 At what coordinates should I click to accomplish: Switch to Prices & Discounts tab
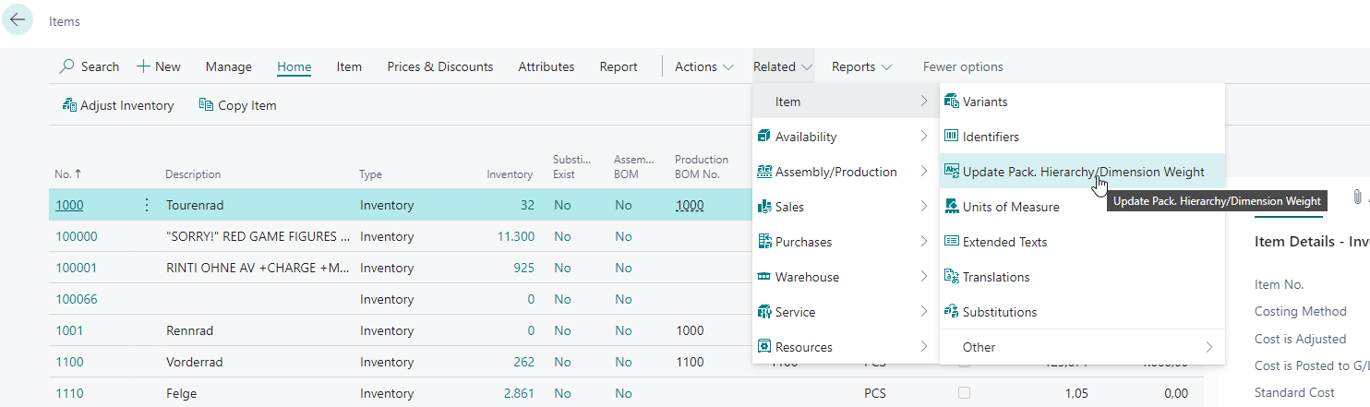pyautogui.click(x=439, y=66)
